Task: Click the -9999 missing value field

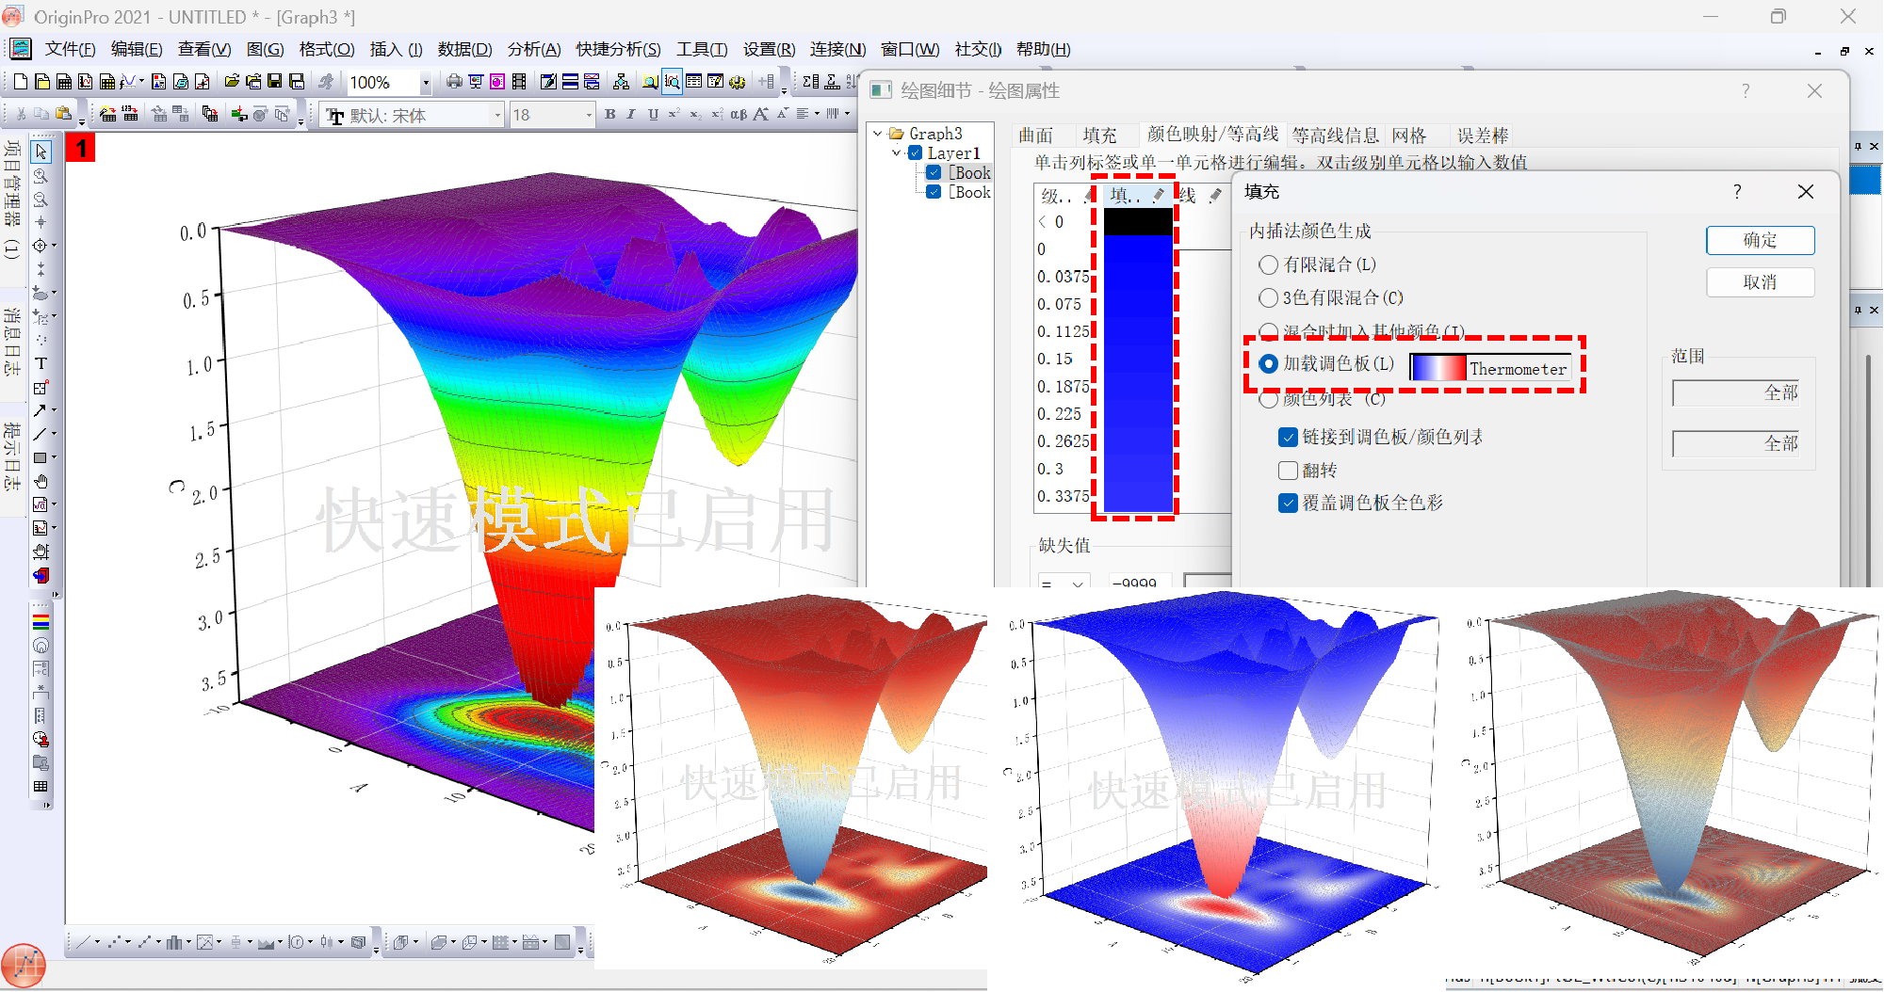Action: tap(1140, 583)
